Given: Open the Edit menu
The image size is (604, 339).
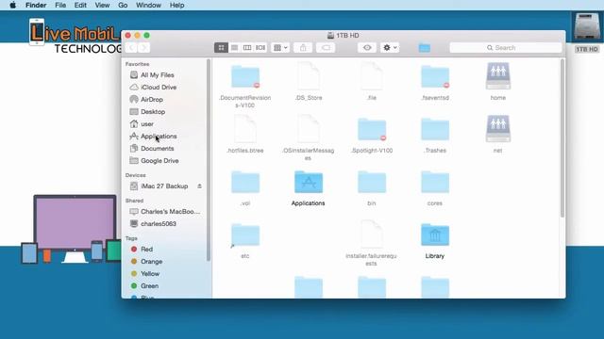Looking at the screenshot, I should [x=80, y=6].
